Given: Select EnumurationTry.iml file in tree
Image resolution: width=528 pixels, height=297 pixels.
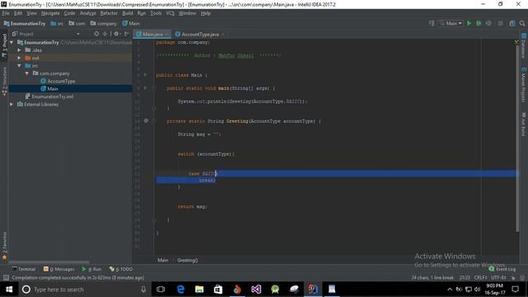Looking at the screenshot, I should 49,97.
